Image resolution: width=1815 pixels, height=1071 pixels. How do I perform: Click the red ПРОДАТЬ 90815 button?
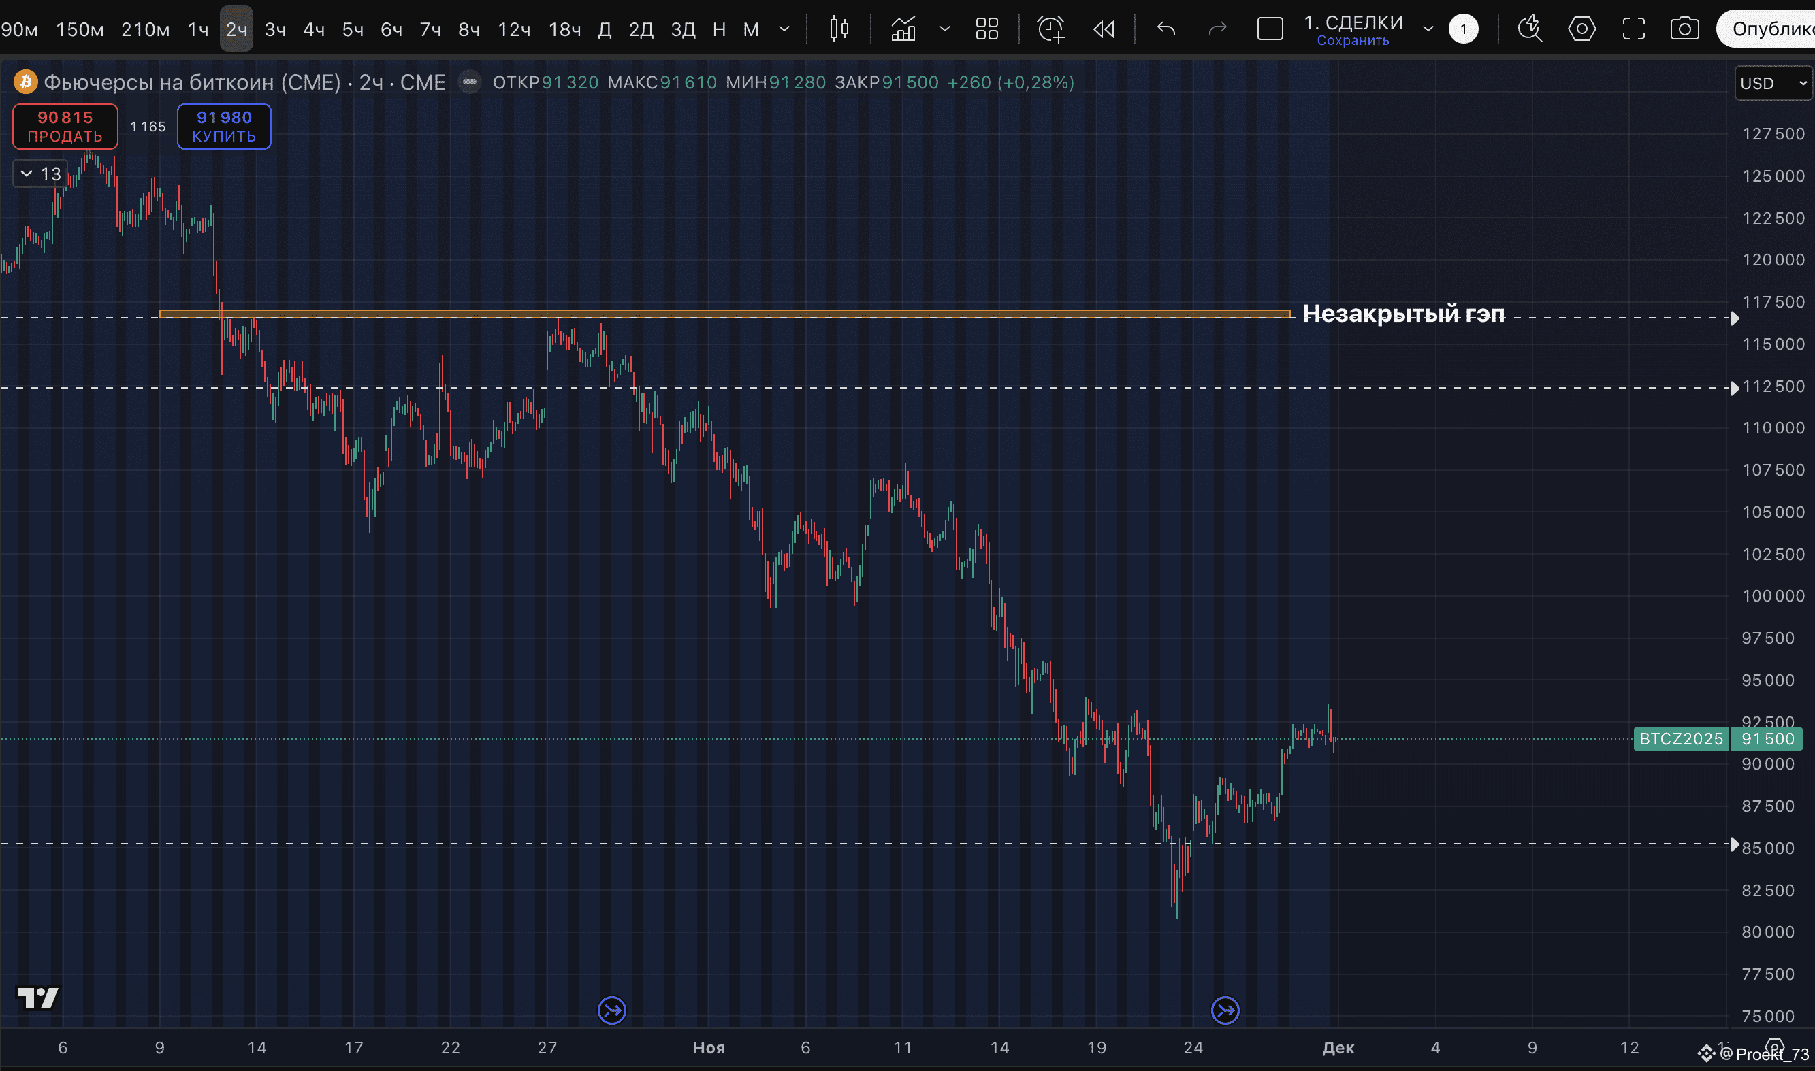click(x=65, y=127)
